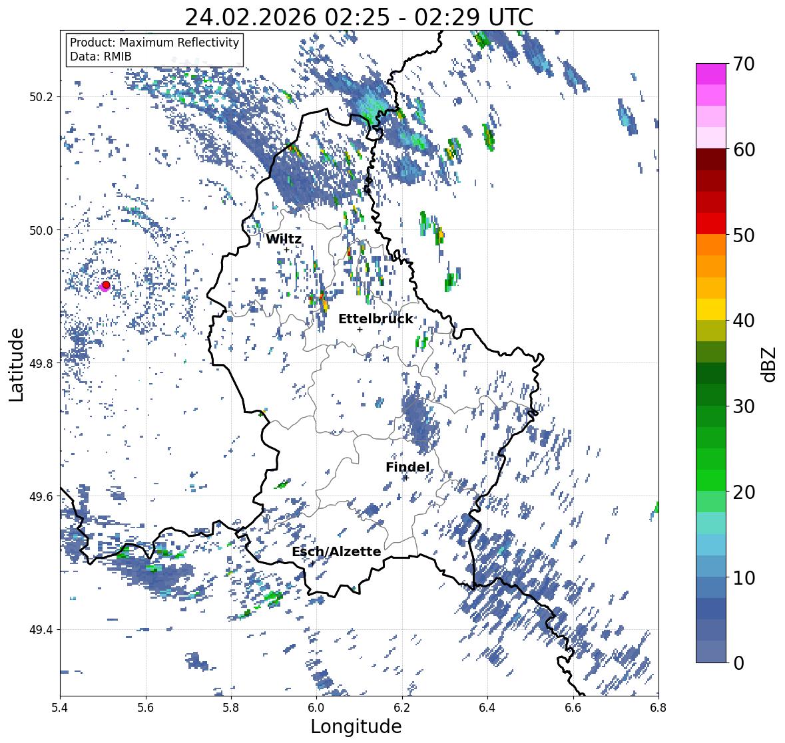The width and height of the screenshot is (785, 743).
Task: Click the title timestamp 24.02.2026 02:25 - 02:29 UTC
Action: click(x=359, y=17)
